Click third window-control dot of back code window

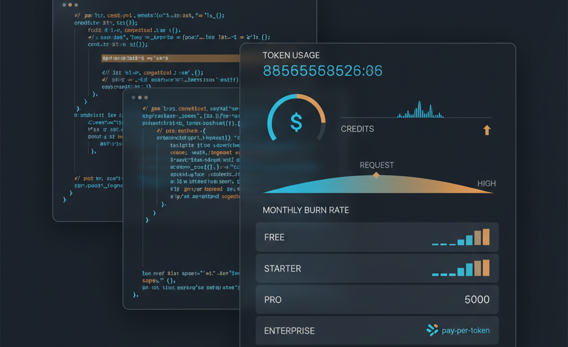76,5
